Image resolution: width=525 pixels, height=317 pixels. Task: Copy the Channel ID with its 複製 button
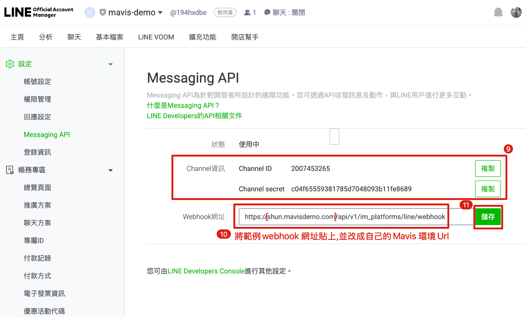488,168
